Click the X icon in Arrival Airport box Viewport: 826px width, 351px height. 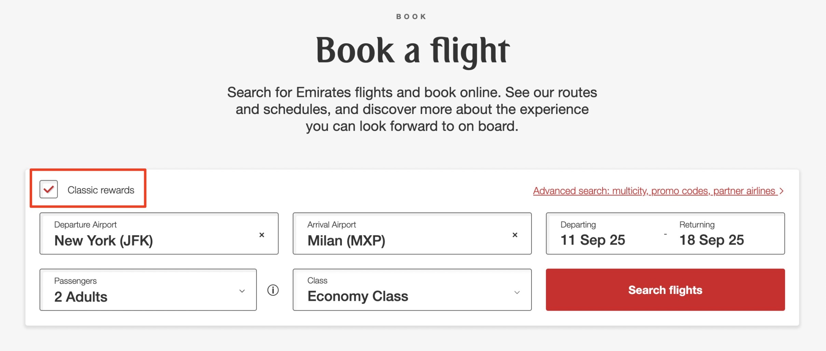tap(515, 235)
